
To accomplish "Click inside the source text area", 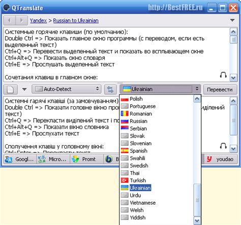I will (x=116, y=54).
